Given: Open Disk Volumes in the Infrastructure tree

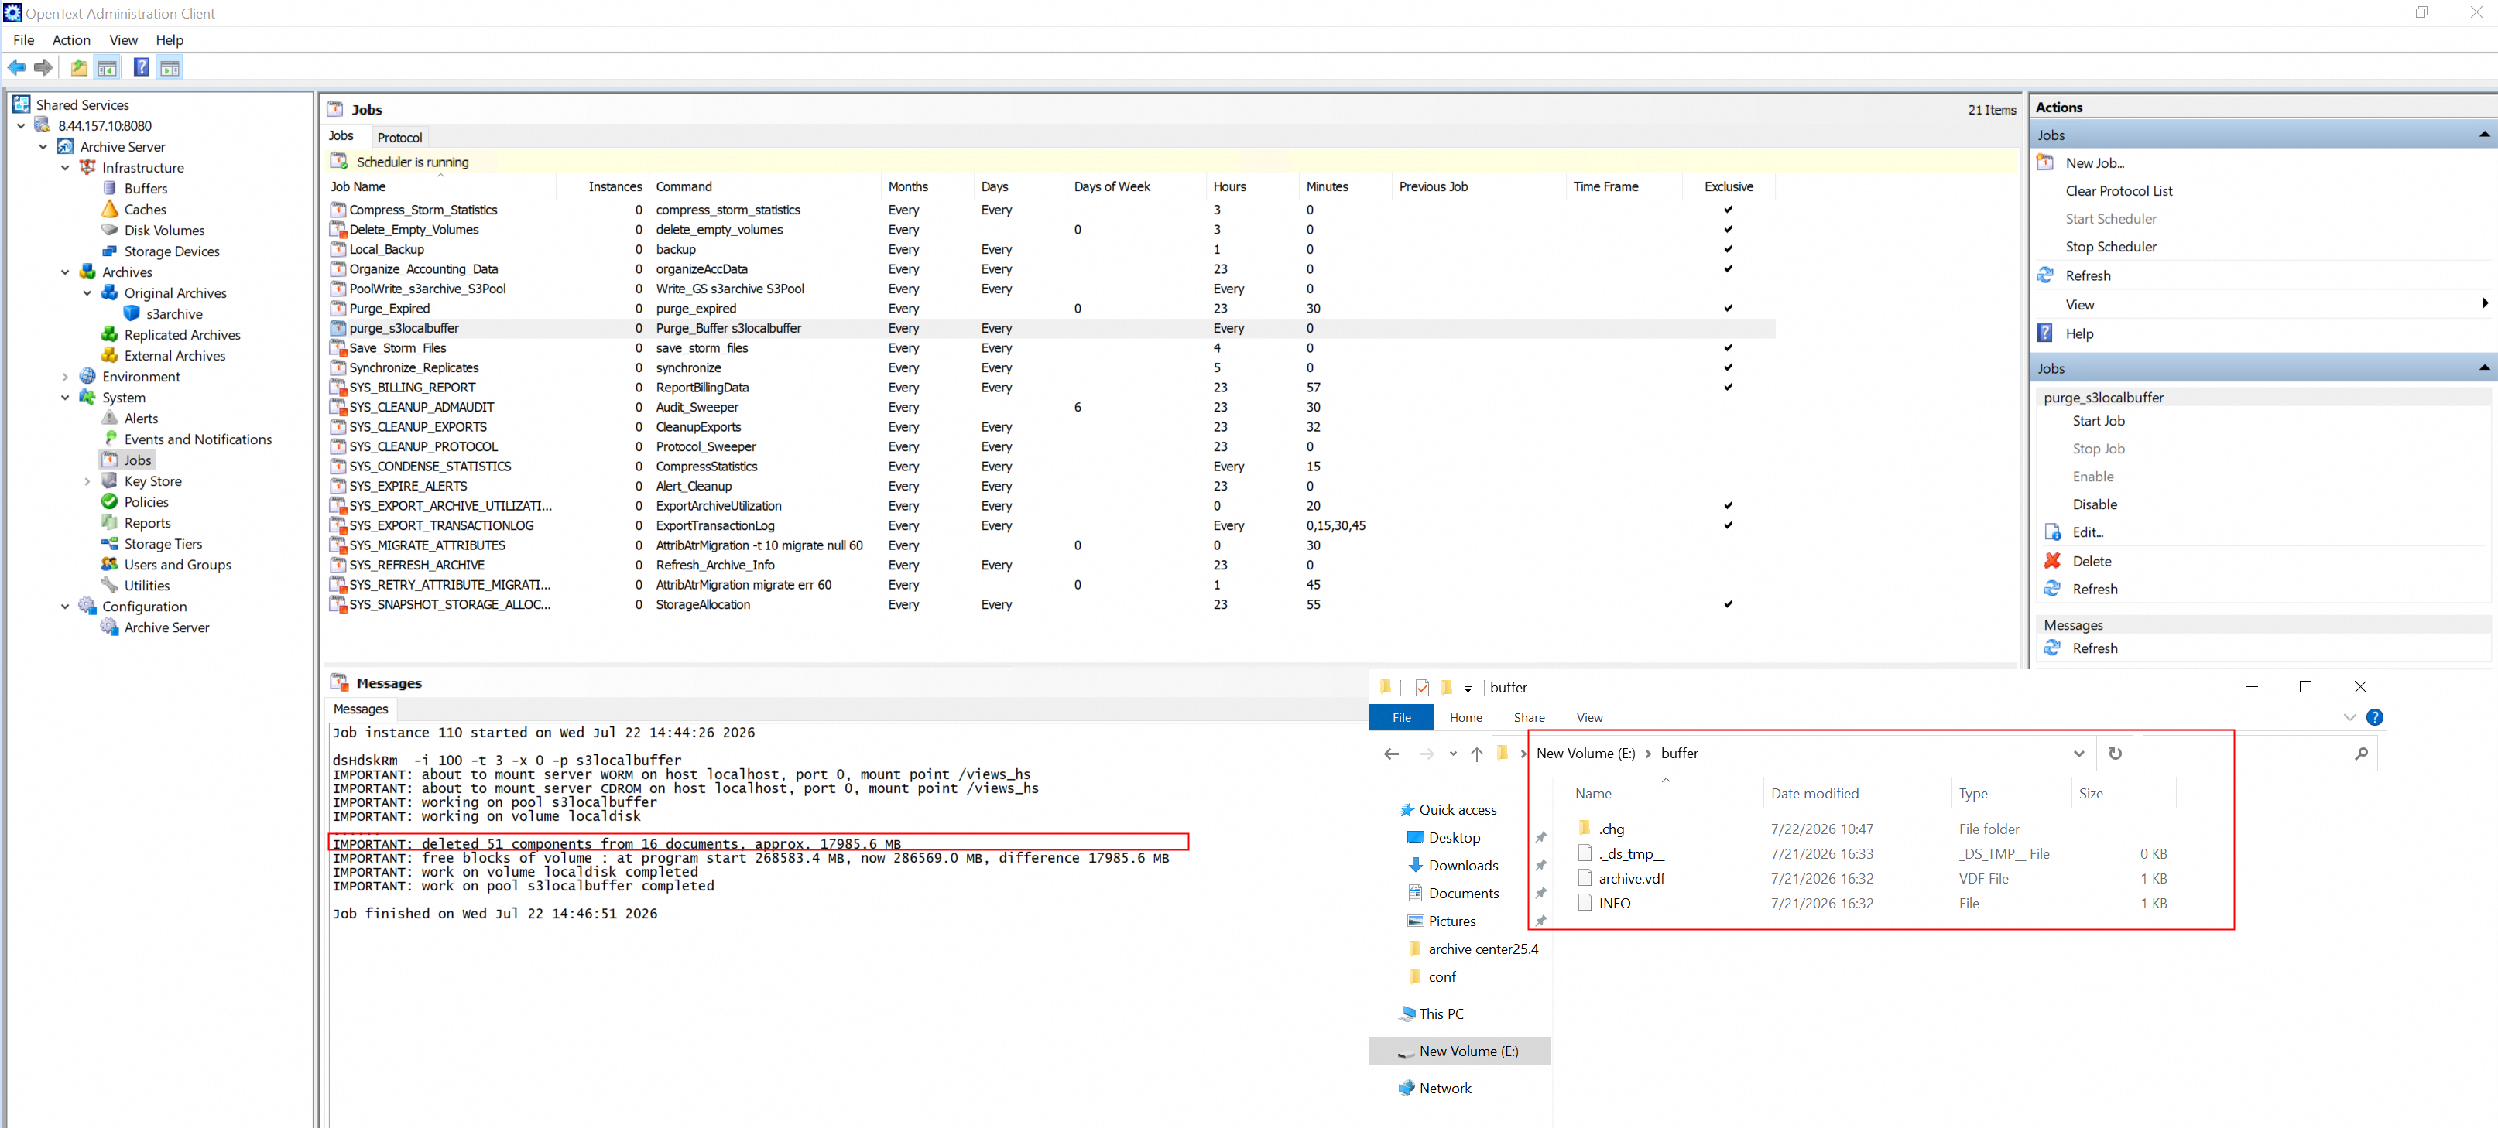Looking at the screenshot, I should [x=164, y=231].
